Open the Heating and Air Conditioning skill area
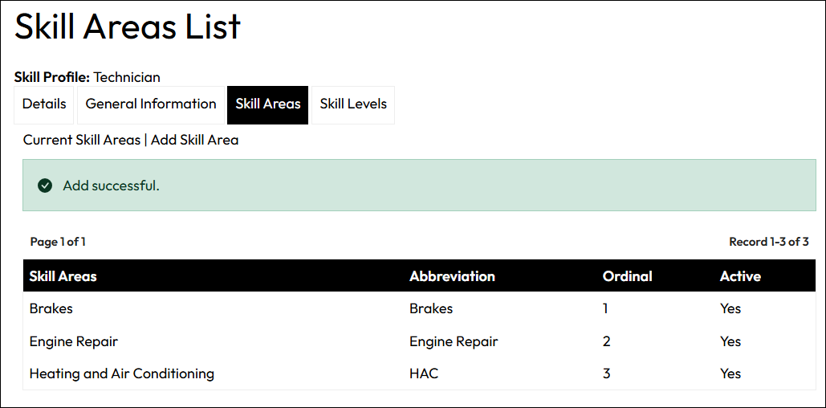The image size is (826, 408). [122, 373]
